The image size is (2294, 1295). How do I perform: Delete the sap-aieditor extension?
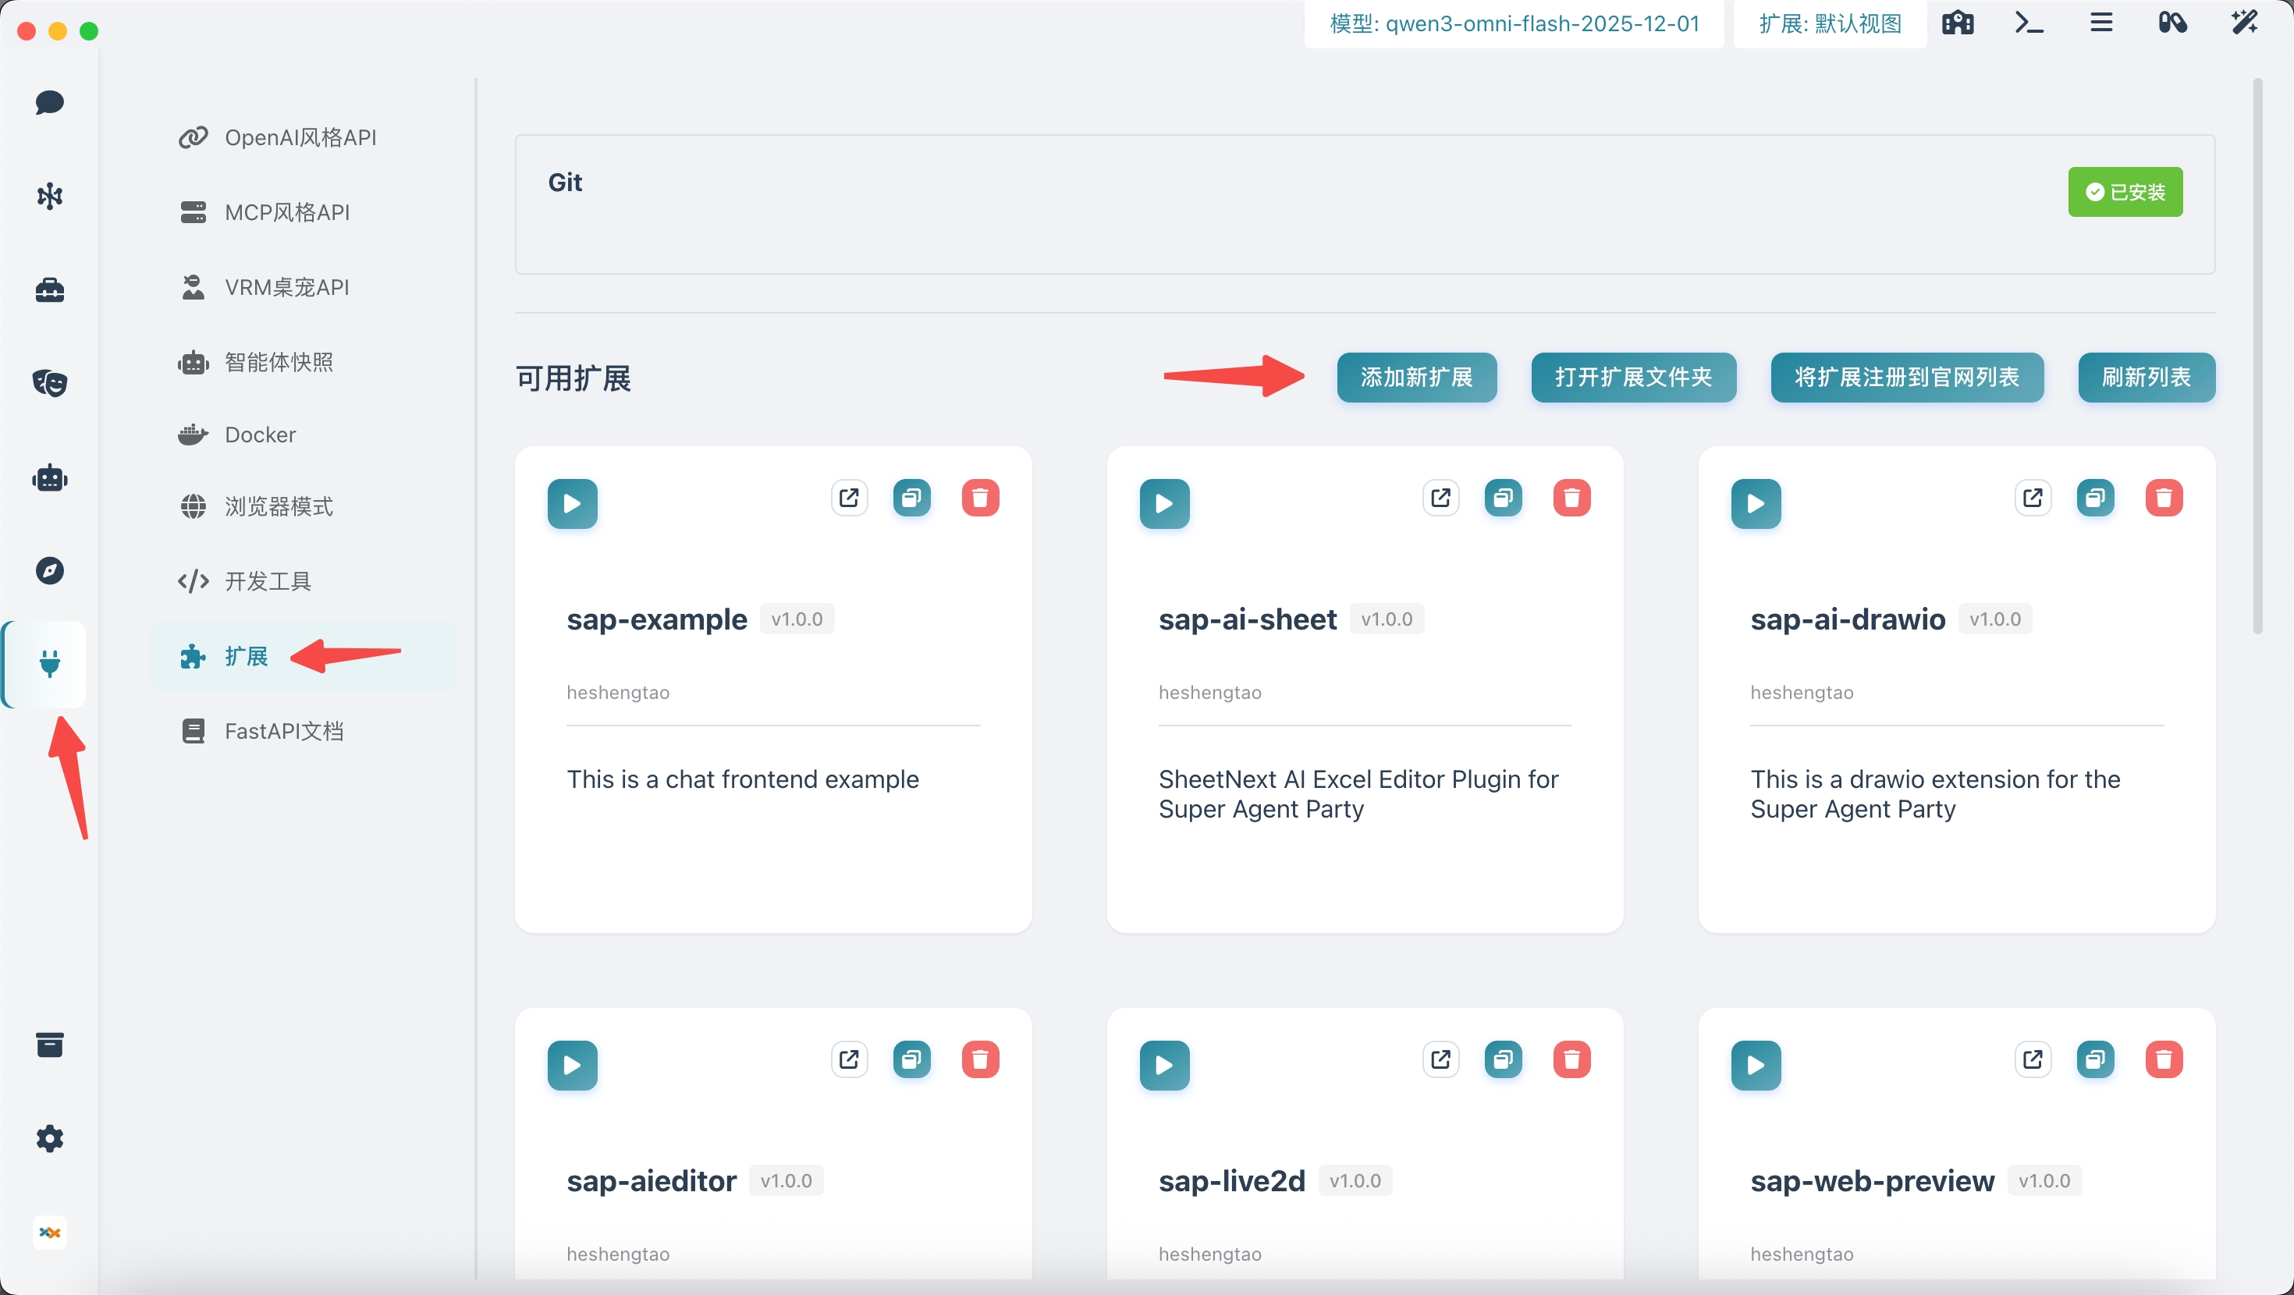981,1060
